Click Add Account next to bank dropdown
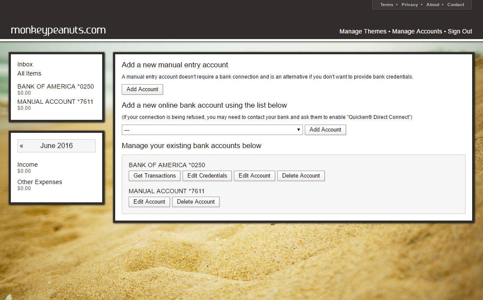 coord(325,130)
